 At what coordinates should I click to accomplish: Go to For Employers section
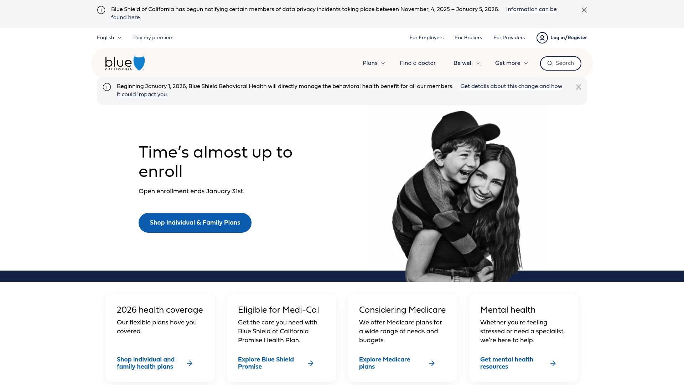(426, 38)
